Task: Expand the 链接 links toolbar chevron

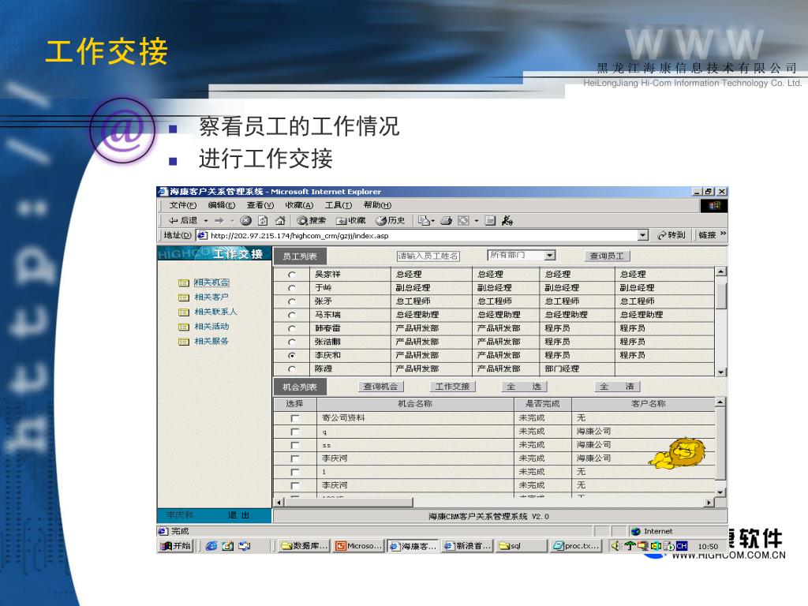Action: (x=724, y=234)
